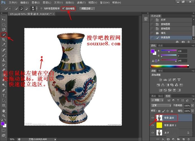
Task: Toggle Quick Mask mode icon
Action: tap(4, 130)
